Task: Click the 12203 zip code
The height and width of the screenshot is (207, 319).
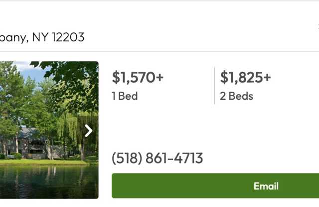Action: (67, 37)
